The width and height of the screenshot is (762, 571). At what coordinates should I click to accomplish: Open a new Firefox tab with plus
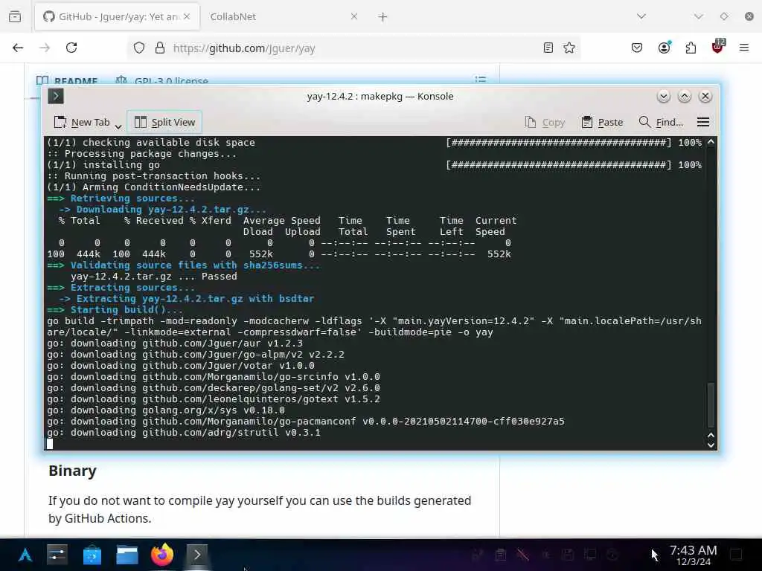(x=383, y=17)
